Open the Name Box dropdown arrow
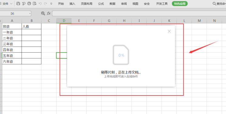This screenshot has height=114, width=226. (x=30, y=14)
